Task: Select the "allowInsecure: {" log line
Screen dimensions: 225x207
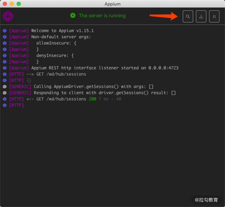Action: coord(43,43)
